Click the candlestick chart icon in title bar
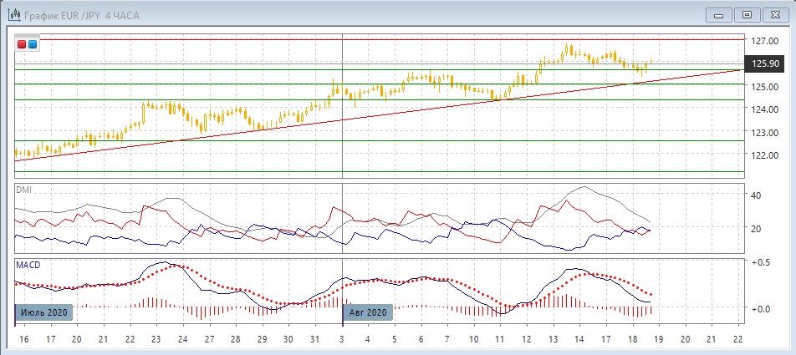This screenshot has height=355, width=796. pyautogui.click(x=13, y=14)
